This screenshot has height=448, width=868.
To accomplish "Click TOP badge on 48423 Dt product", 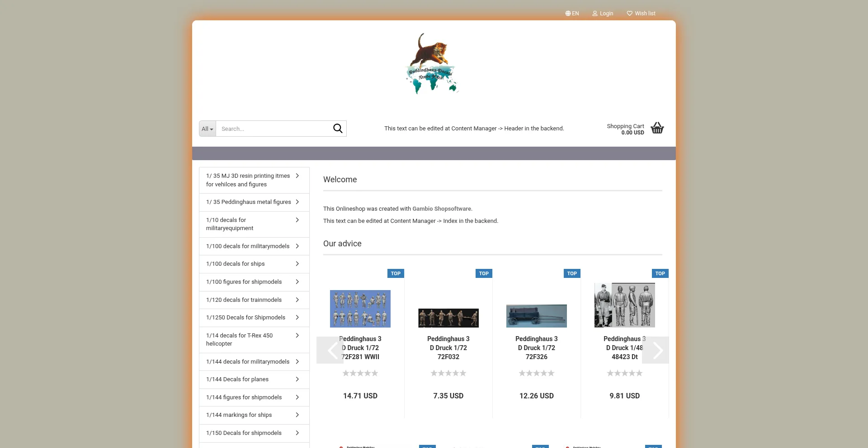I will click(660, 273).
